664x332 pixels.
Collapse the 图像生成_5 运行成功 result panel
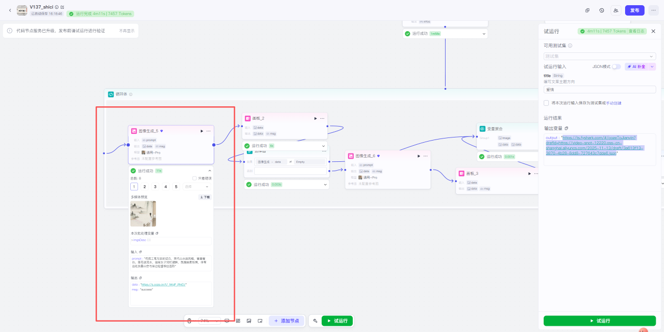[x=210, y=171]
